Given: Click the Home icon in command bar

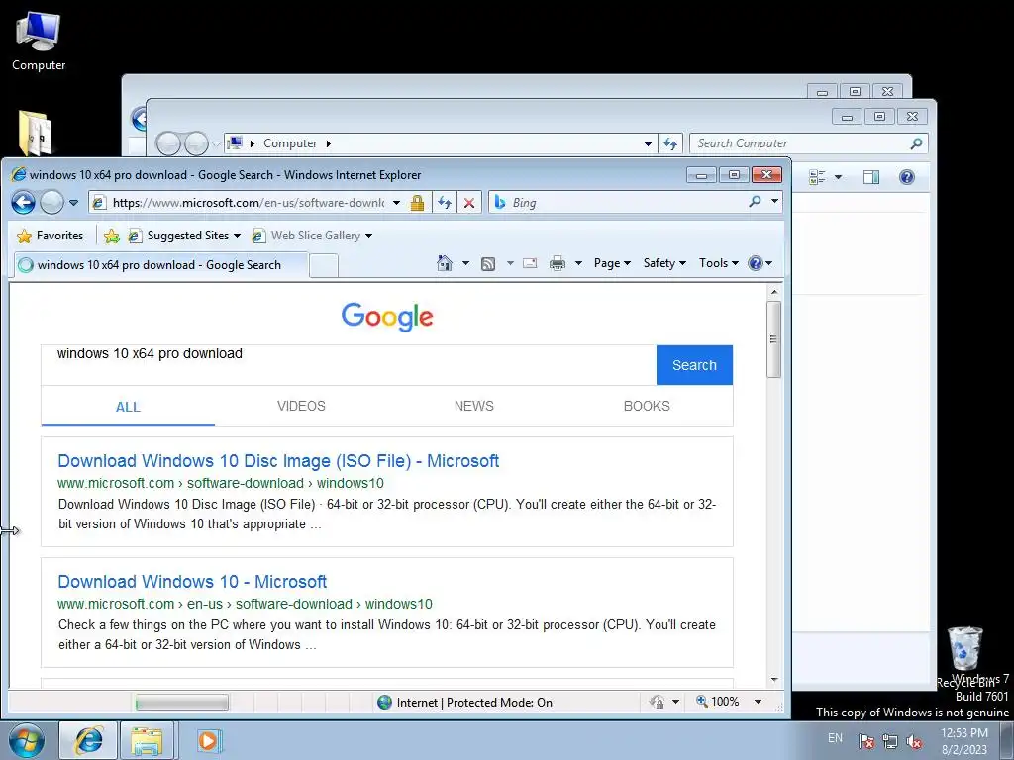Looking at the screenshot, I should [x=445, y=263].
